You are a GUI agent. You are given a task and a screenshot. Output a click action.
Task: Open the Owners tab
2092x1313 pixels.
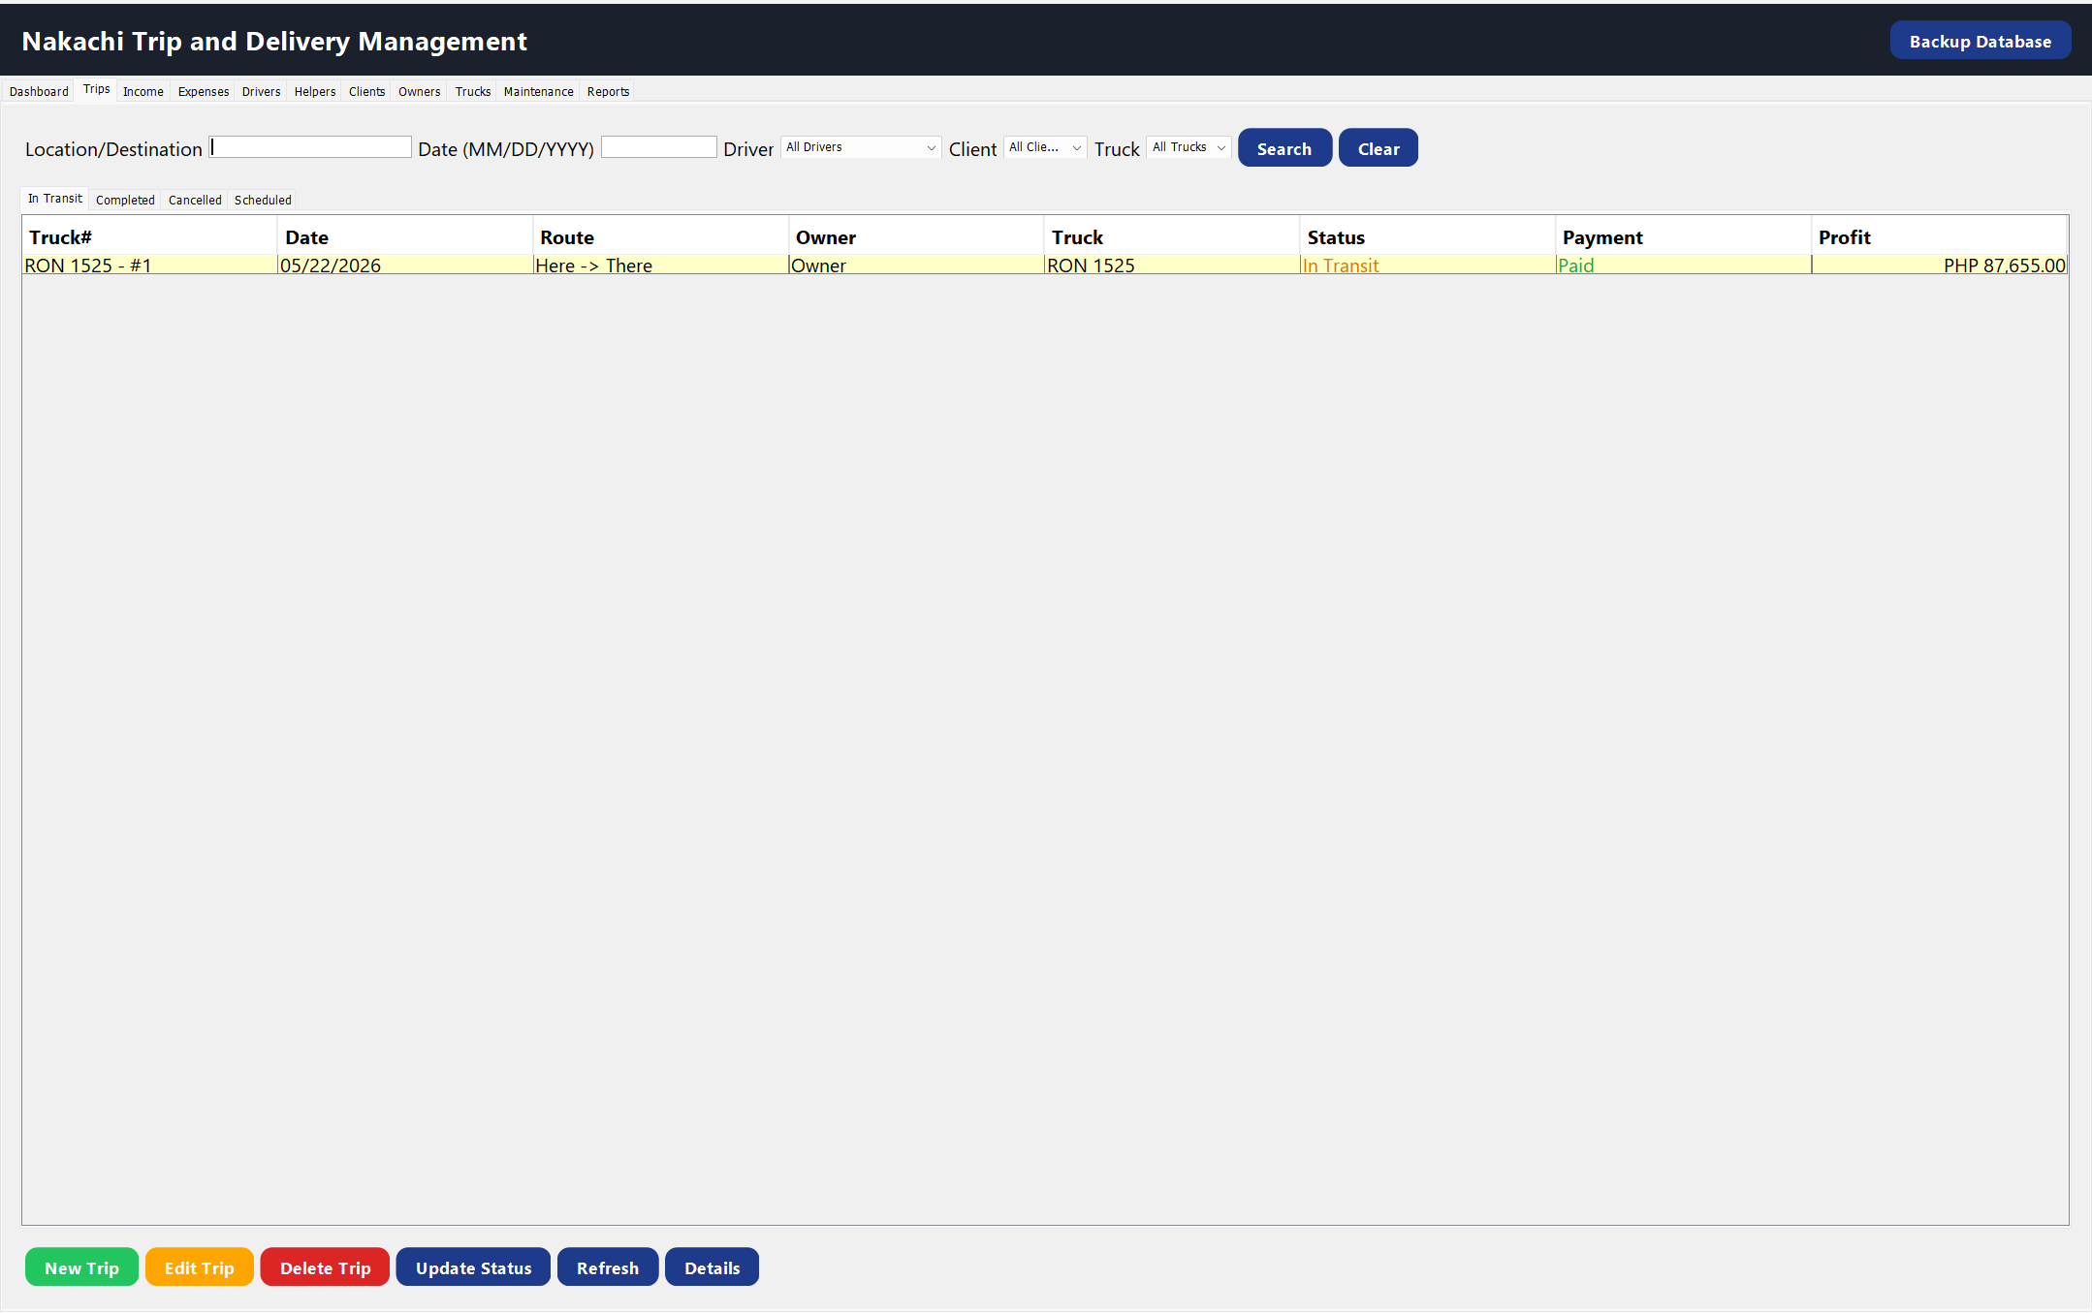(420, 91)
